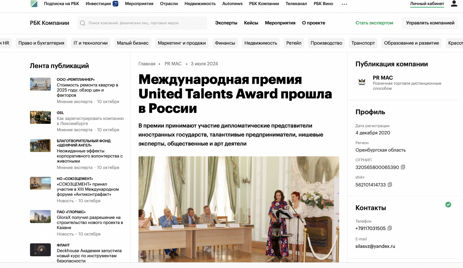Select the Недвижимость category chip
The width and height of the screenshot is (463, 268).
[261, 43]
